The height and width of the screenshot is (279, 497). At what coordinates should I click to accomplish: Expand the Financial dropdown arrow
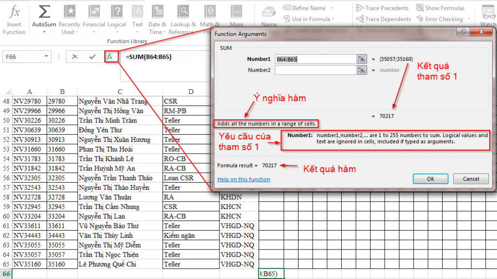pyautogui.click(x=94, y=32)
